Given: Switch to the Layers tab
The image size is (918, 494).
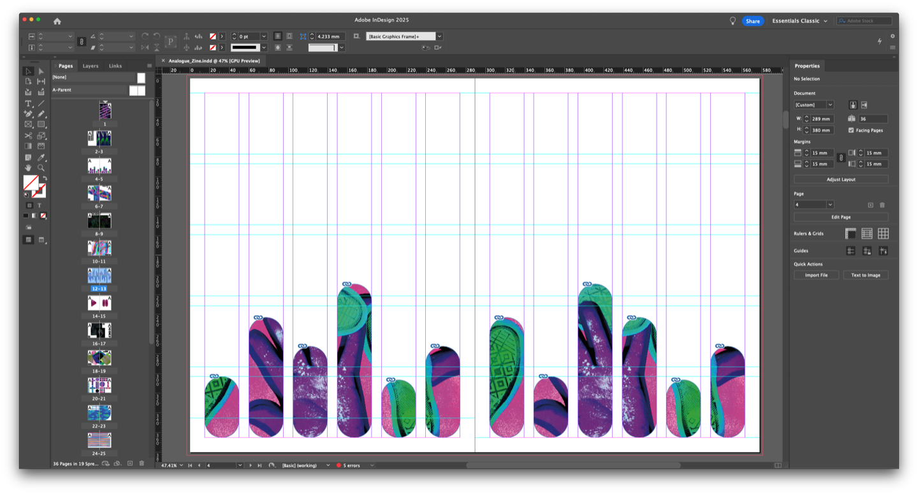Looking at the screenshot, I should coord(91,66).
